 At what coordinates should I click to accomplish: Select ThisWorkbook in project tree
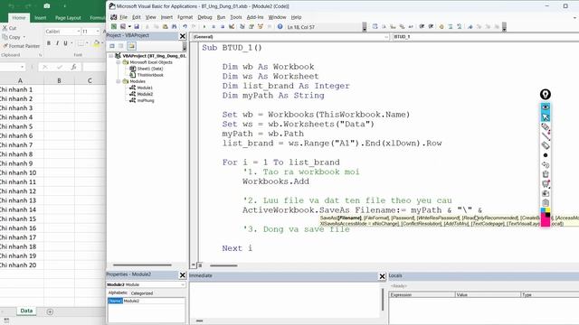point(150,75)
